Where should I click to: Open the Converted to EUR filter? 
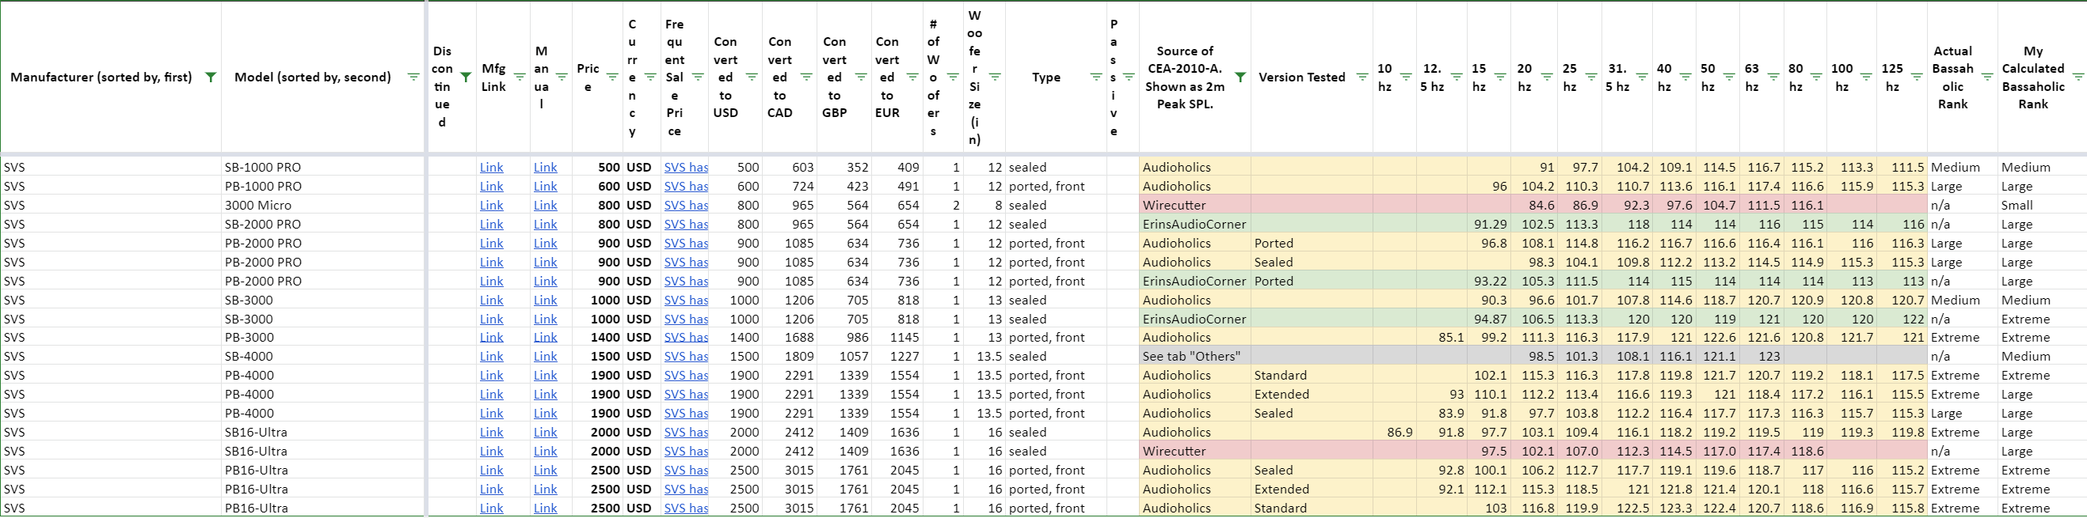coord(912,78)
